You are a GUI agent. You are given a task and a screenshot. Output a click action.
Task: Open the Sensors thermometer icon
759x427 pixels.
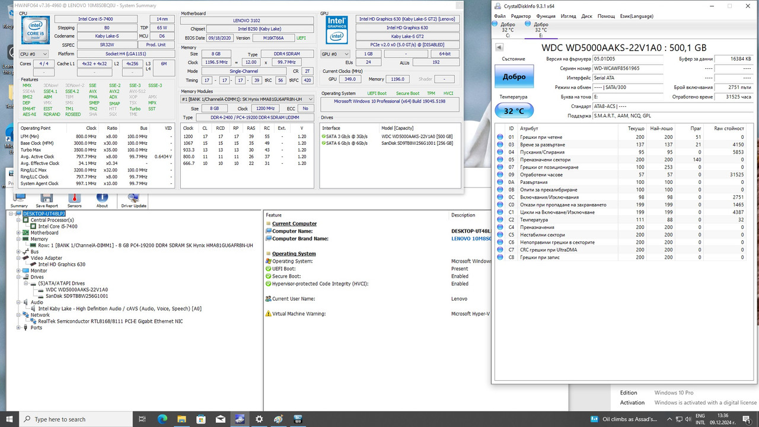tap(75, 198)
